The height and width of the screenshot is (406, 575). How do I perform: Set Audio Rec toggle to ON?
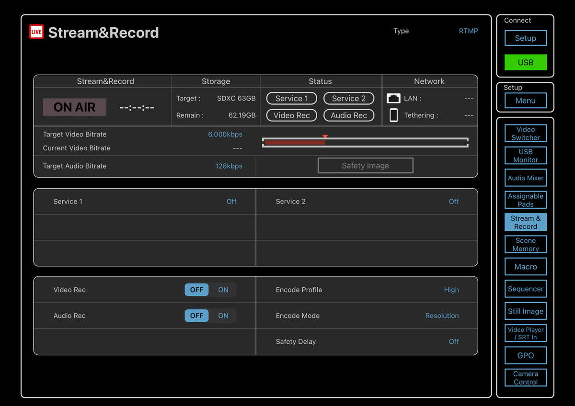(x=223, y=316)
